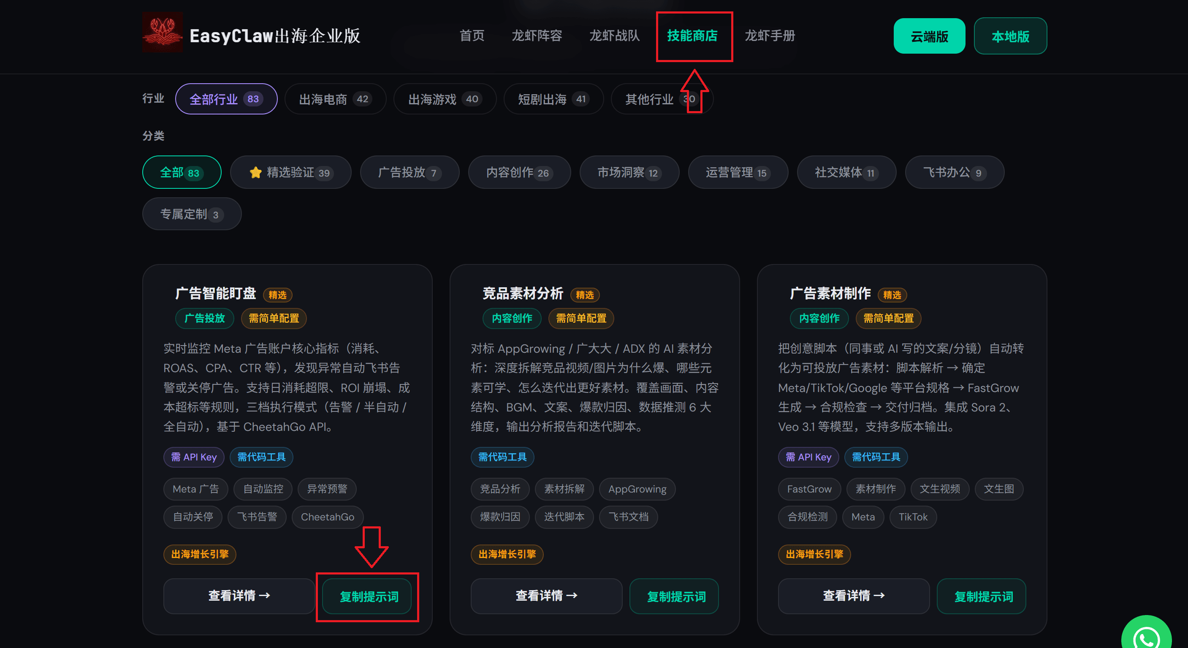Click the 竞品素材分析 card title
The image size is (1188, 648).
click(x=523, y=294)
